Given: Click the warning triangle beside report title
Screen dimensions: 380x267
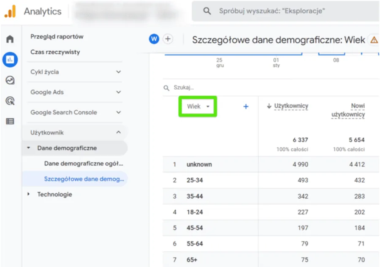Looking at the screenshot, I should coord(374,40).
